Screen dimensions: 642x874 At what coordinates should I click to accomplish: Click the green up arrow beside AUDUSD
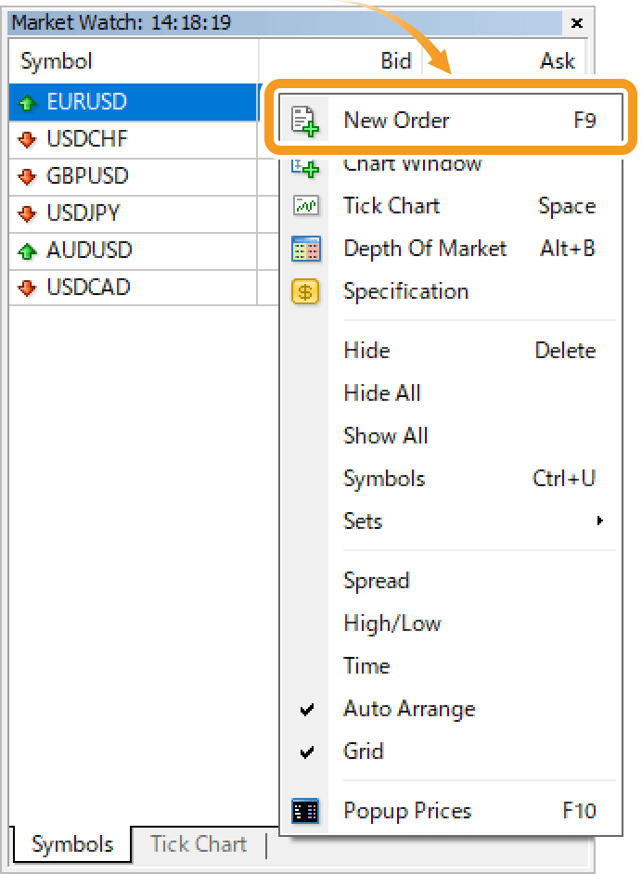click(27, 251)
